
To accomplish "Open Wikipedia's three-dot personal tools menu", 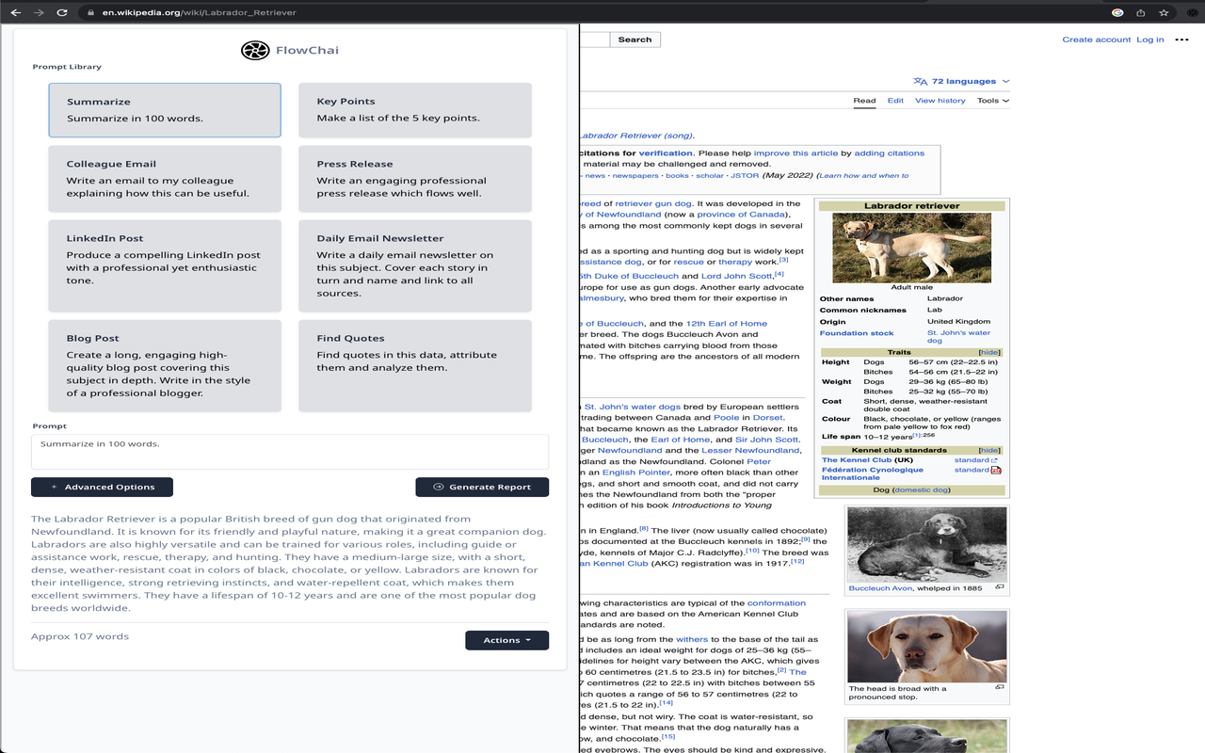I will tap(1180, 40).
